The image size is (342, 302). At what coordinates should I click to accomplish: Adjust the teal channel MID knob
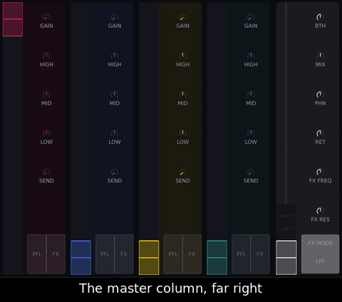click(x=251, y=95)
